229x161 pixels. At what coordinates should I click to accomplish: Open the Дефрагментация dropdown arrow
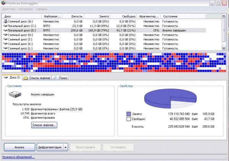65,147
